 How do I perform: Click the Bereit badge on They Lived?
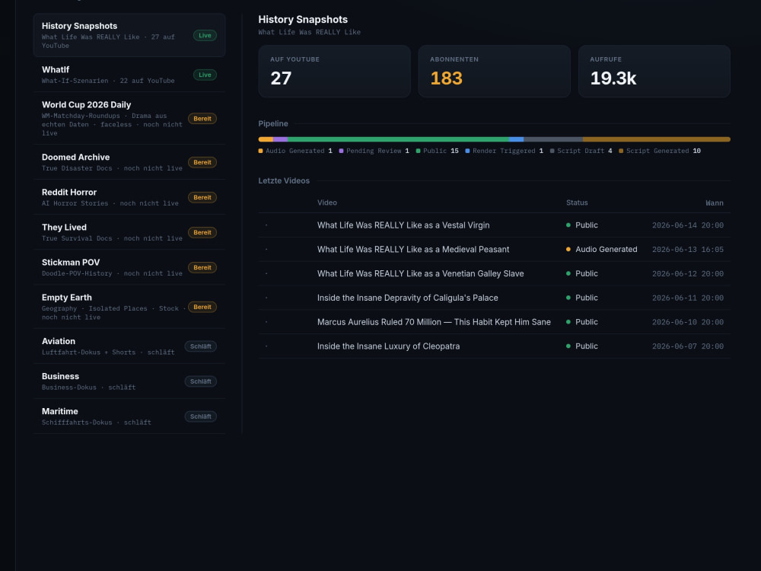point(202,232)
